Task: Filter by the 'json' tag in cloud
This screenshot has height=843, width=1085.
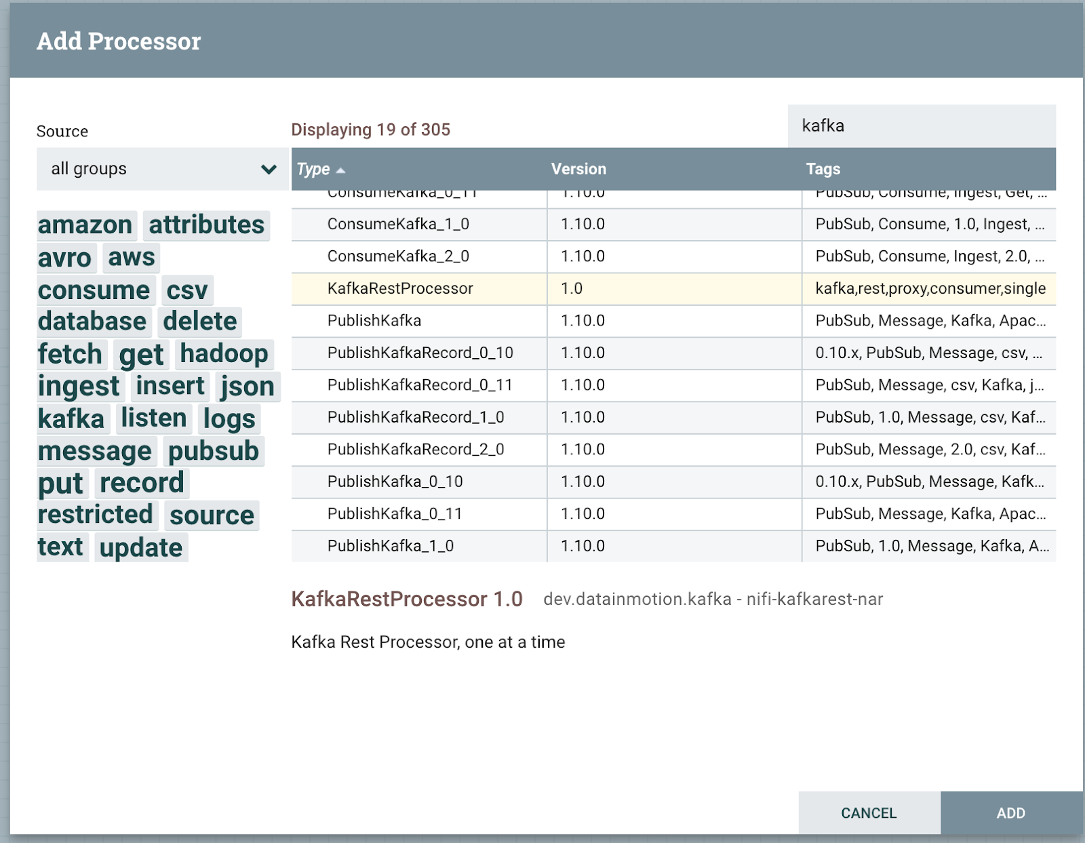Action: (x=248, y=387)
